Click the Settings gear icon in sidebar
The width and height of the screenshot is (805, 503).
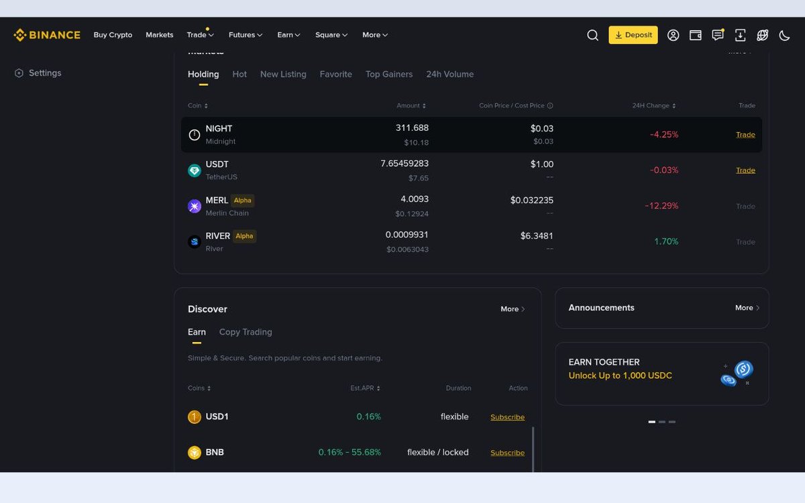pyautogui.click(x=19, y=73)
